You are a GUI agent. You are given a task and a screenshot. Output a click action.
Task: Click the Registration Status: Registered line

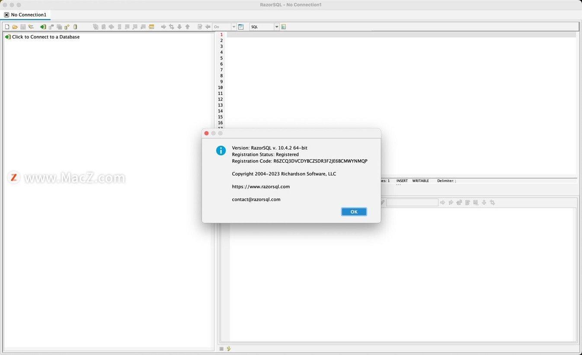265,154
